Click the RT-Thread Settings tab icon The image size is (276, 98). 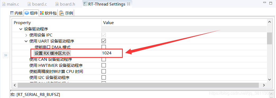(x=85, y=4)
